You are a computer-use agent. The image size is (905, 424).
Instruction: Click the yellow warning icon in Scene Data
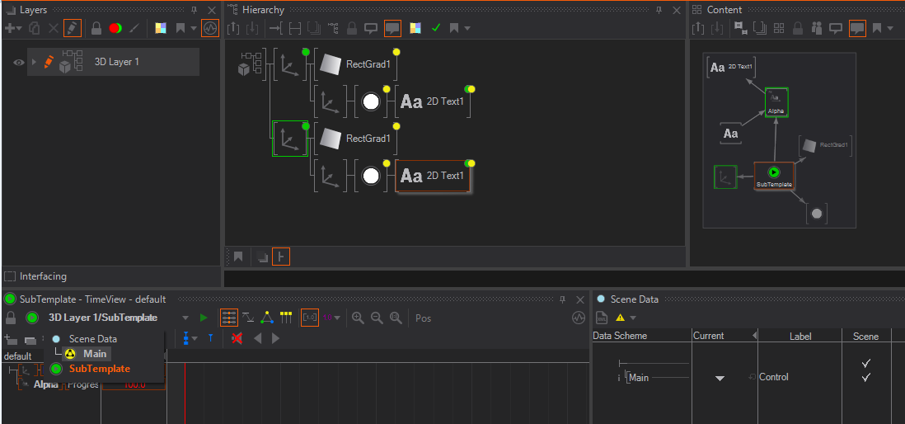(x=620, y=318)
